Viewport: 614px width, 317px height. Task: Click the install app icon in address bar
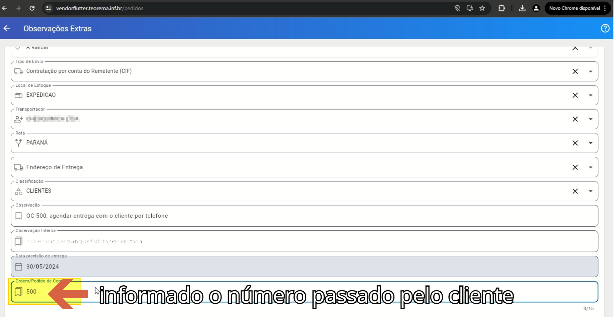click(470, 8)
